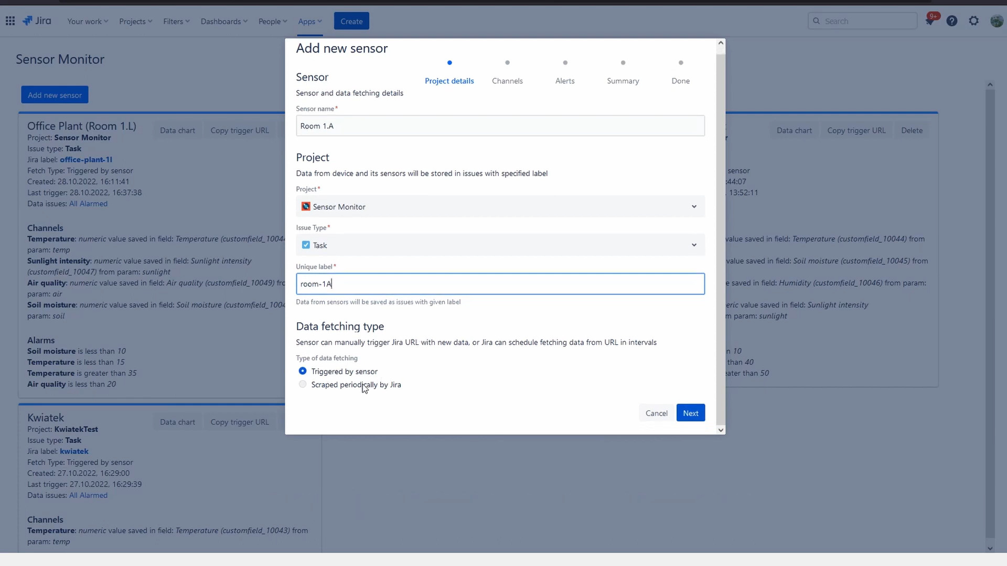Click the Sensor name input field
The height and width of the screenshot is (566, 1007).
click(x=500, y=126)
